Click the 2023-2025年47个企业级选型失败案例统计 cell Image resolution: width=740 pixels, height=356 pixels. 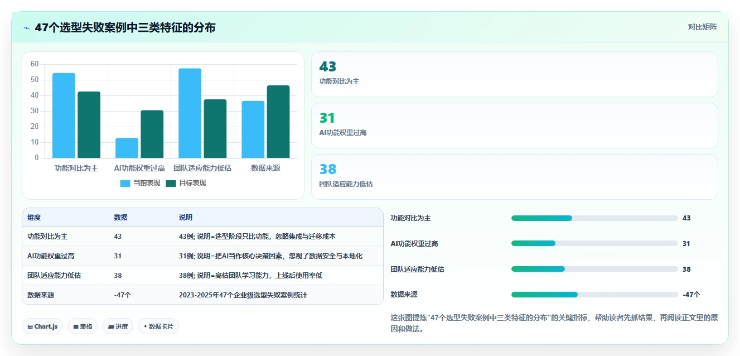(243, 295)
